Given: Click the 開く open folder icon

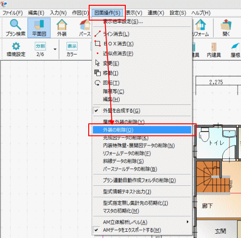Looking at the screenshot, I should 226,28.
